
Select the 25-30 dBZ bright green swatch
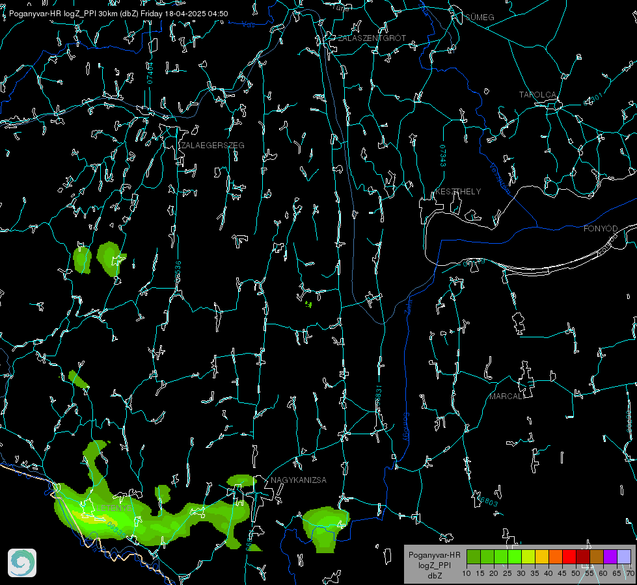[515, 556]
